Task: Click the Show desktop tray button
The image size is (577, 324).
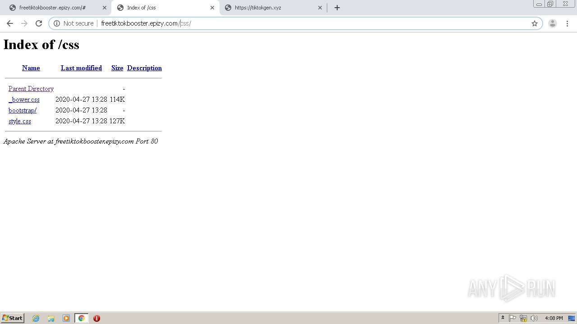Action: (572, 318)
